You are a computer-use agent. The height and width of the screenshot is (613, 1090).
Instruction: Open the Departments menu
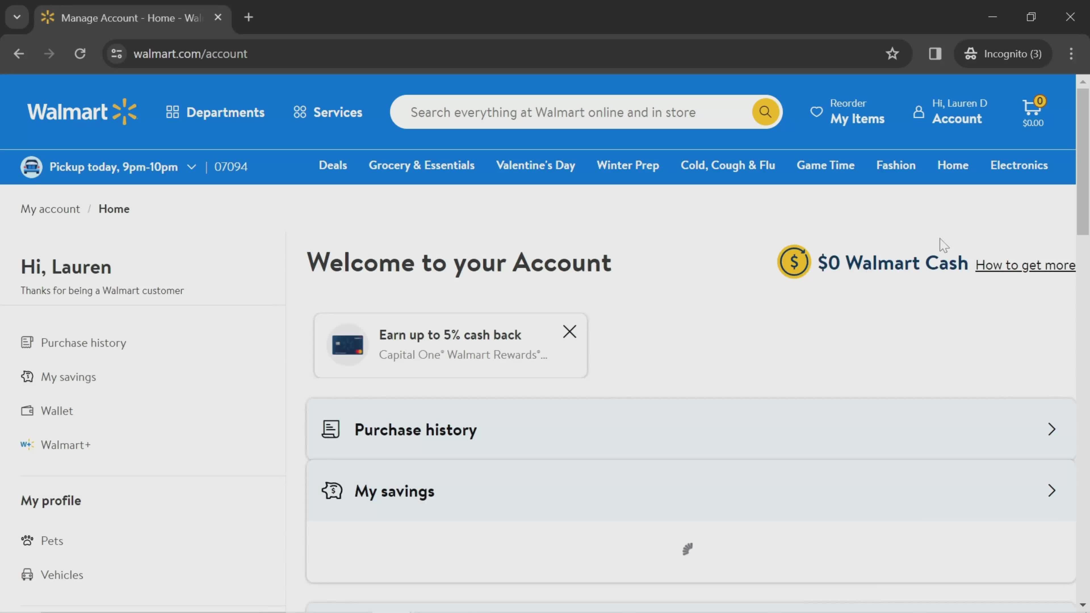215,112
